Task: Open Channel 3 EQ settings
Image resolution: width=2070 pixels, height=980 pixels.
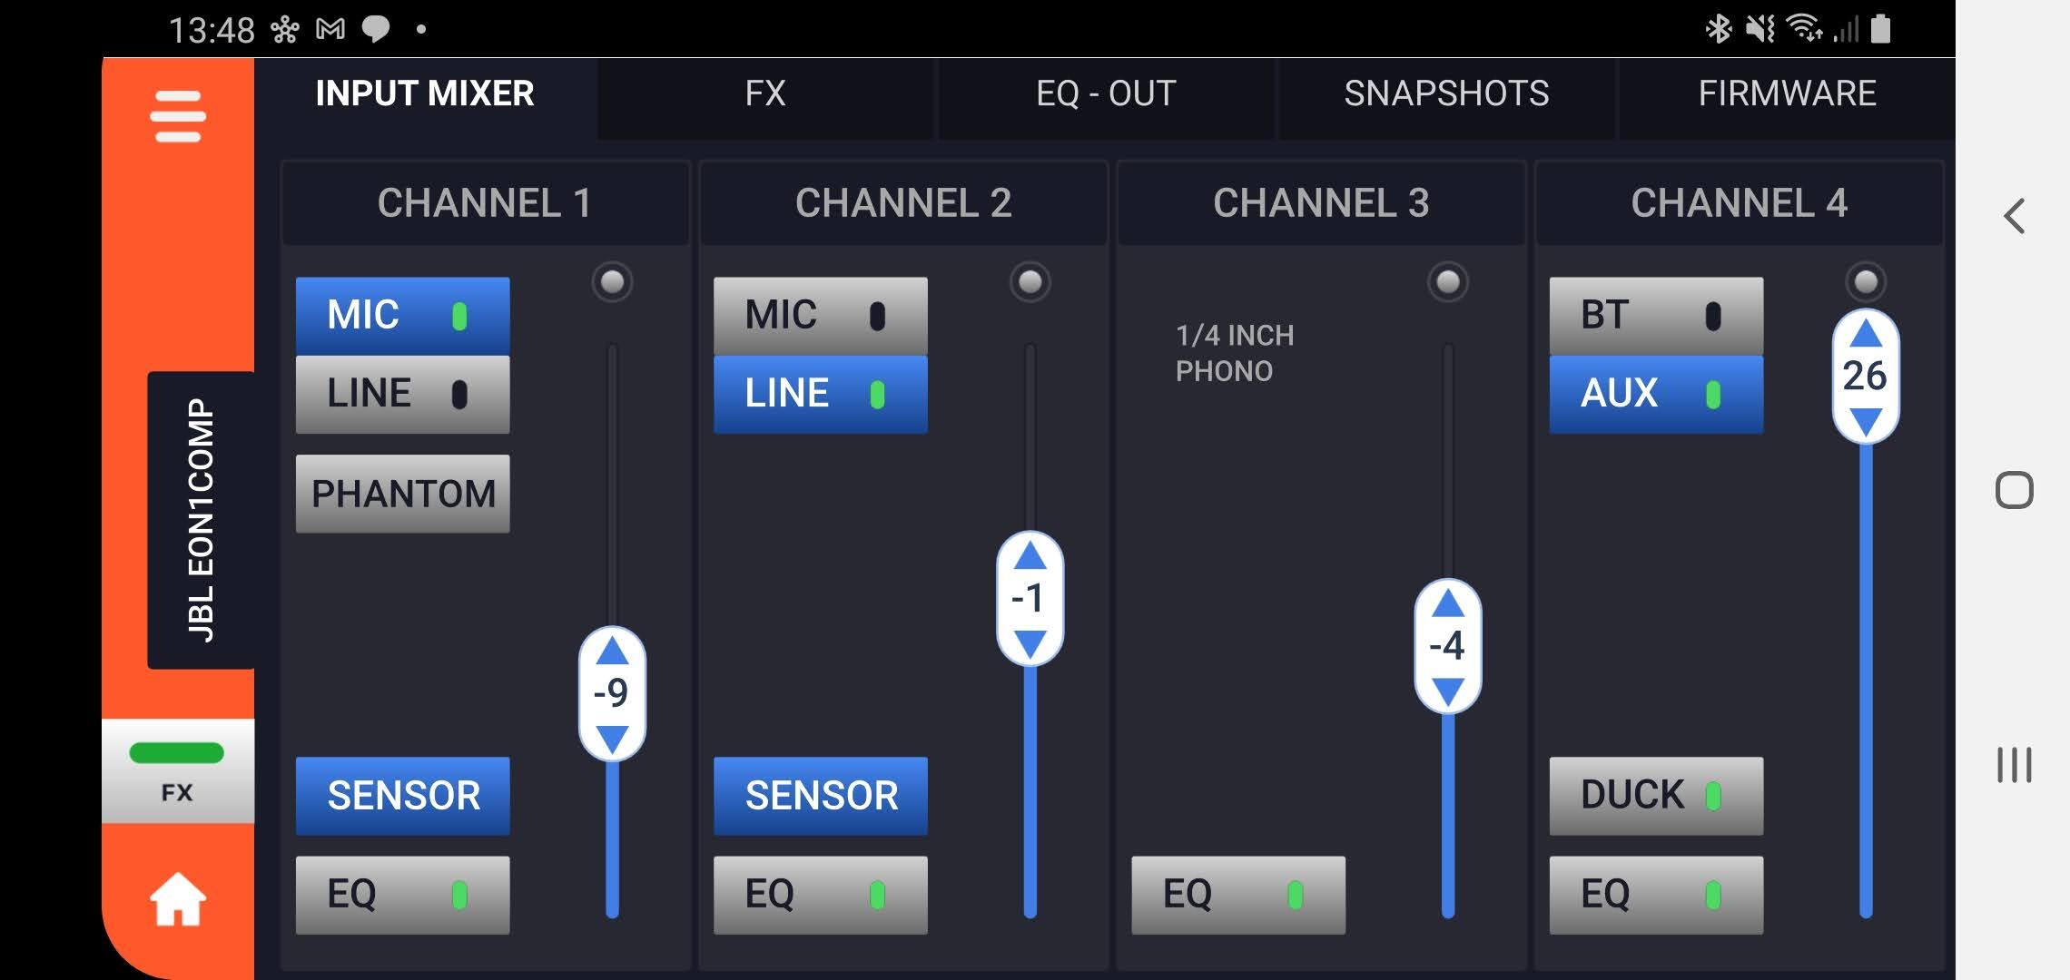Action: [1237, 895]
